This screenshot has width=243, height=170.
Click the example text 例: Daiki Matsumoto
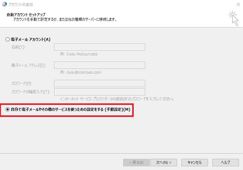pos(79,54)
